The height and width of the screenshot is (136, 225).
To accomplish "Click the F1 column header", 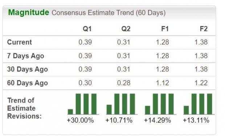I will [165, 29].
